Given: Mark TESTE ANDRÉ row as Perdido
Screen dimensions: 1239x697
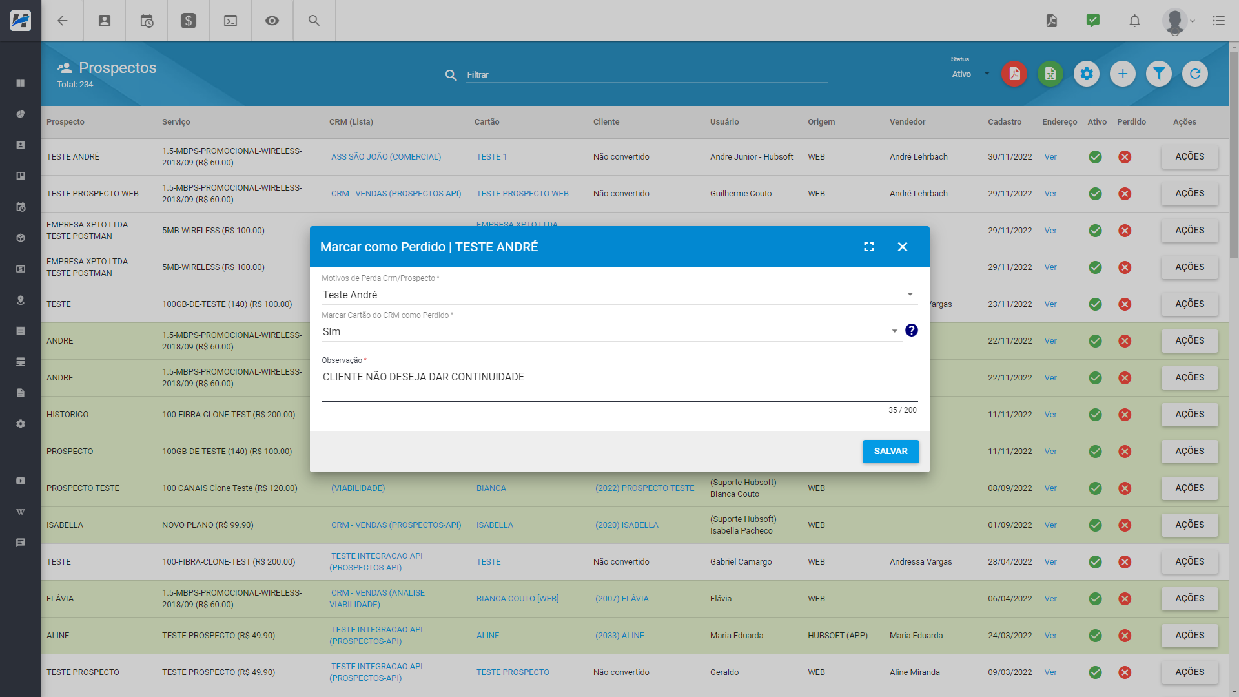Looking at the screenshot, I should click(x=1125, y=156).
